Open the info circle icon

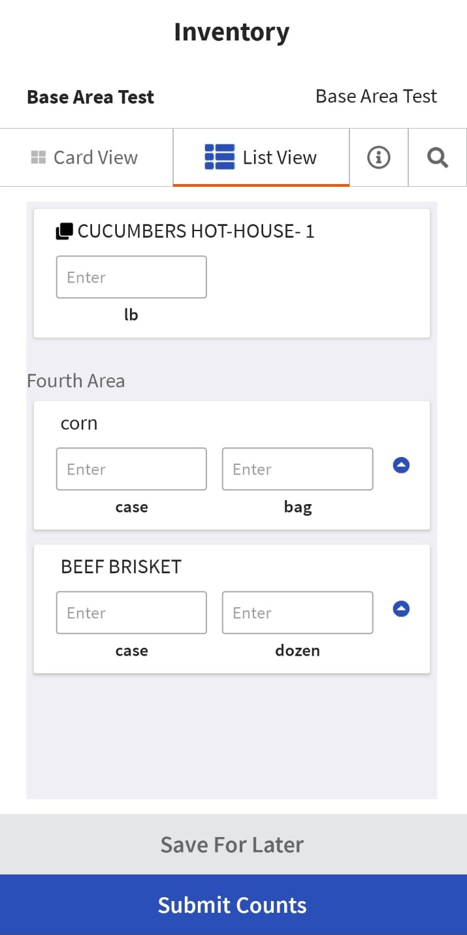(378, 157)
